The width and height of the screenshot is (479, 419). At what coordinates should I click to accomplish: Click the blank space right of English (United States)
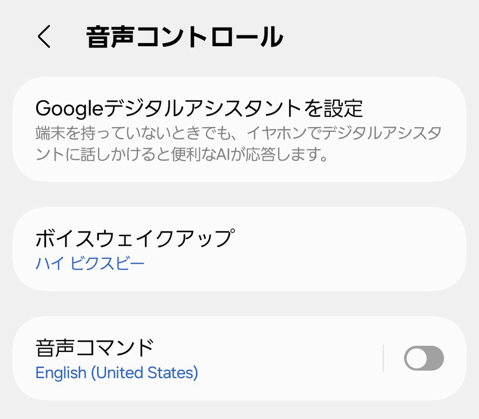pos(287,373)
